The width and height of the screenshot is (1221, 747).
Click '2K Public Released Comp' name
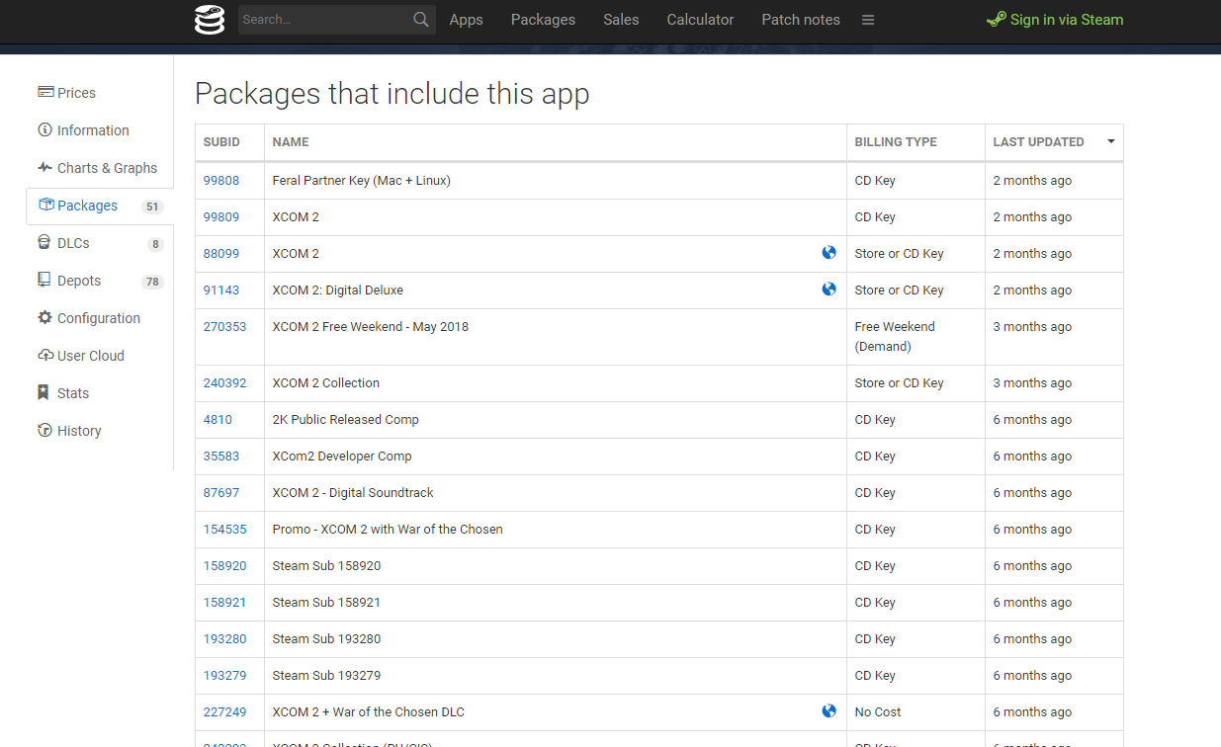pos(346,420)
